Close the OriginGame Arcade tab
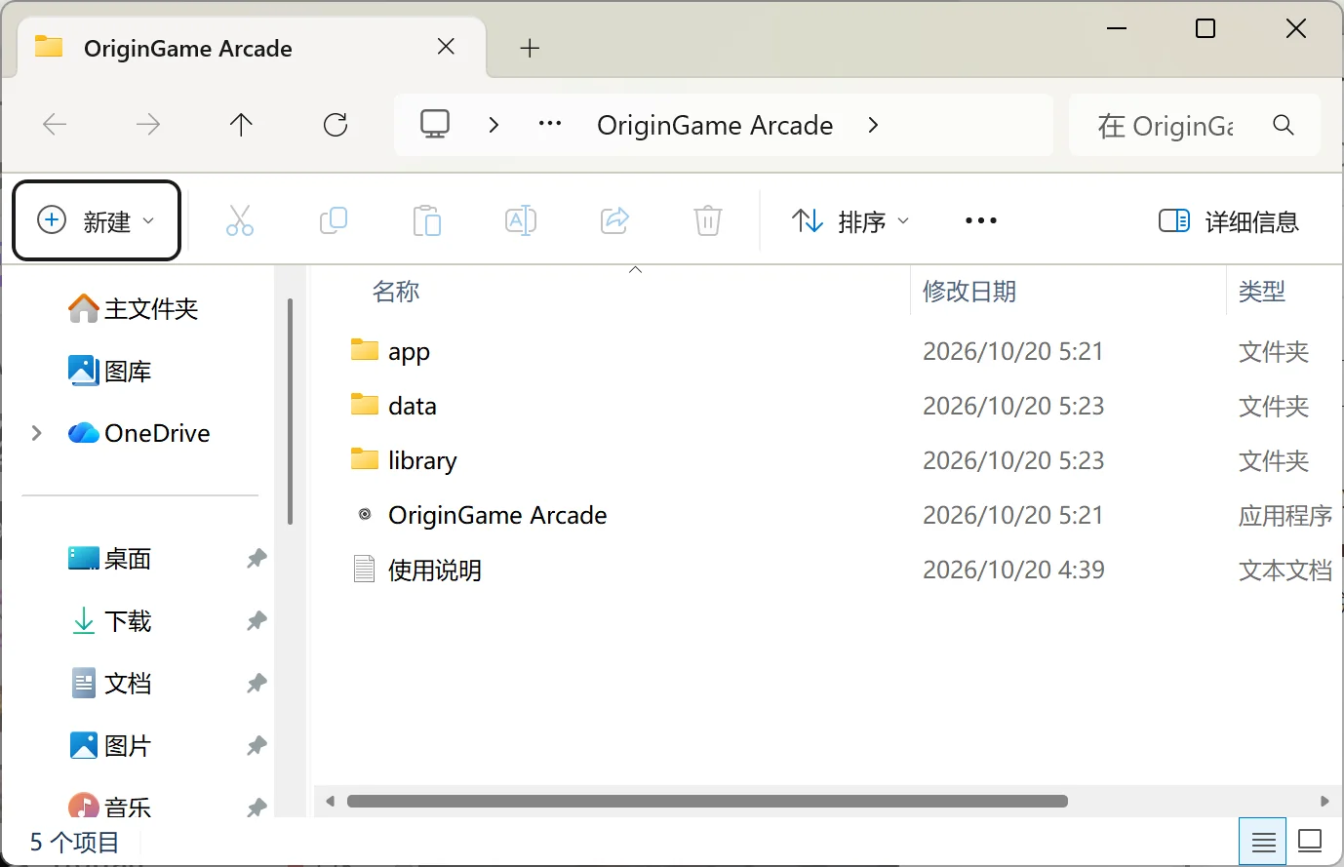This screenshot has height=867, width=1344. coord(446,47)
